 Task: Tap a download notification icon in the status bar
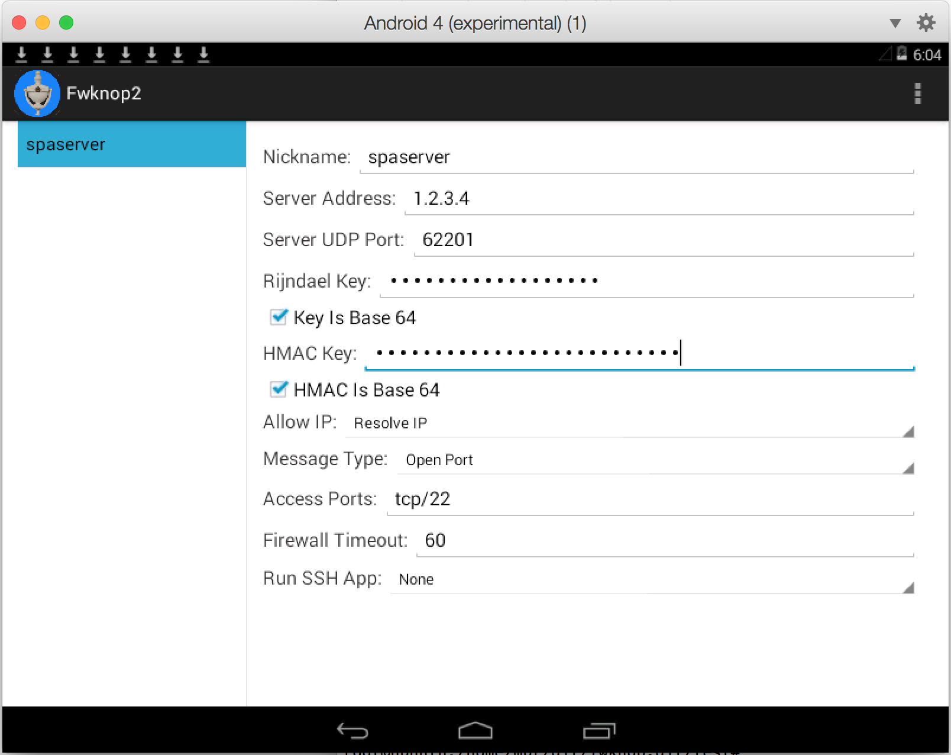pos(22,54)
